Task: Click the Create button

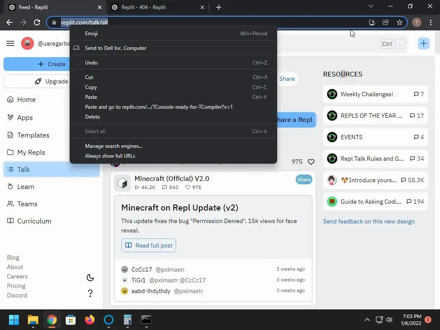Action: 52,64
